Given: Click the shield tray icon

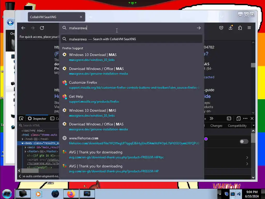Looking at the screenshot, I should 226,194.
